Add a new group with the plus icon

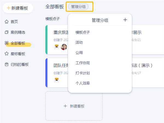click(x=125, y=20)
